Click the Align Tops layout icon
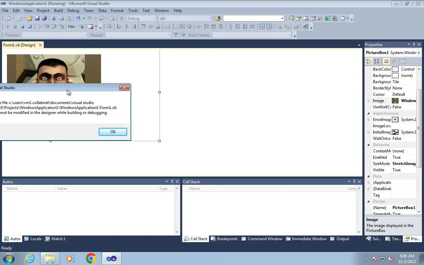The height and width of the screenshot is (265, 424). (x=143, y=26)
